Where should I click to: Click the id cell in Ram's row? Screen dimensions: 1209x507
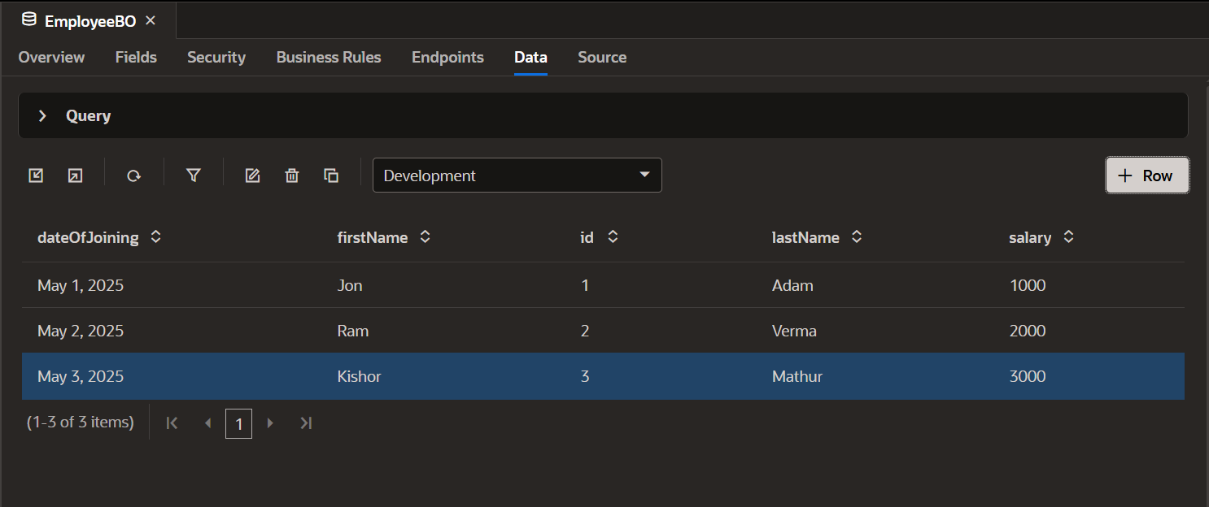pos(585,331)
